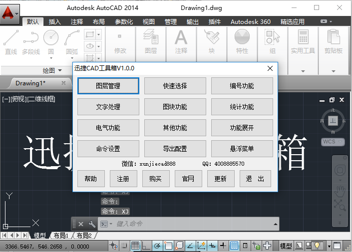This screenshot has height=252, width=352.
Task: Click the Rectangle tool icon in ribbon
Action: (90, 34)
